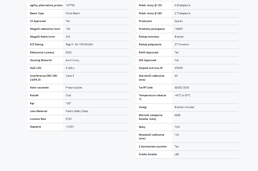Viewport: 258px width, 171px height.
Task: Click the ECE Rating value Reg10 - E4 10R/054294
Action: point(79,44)
